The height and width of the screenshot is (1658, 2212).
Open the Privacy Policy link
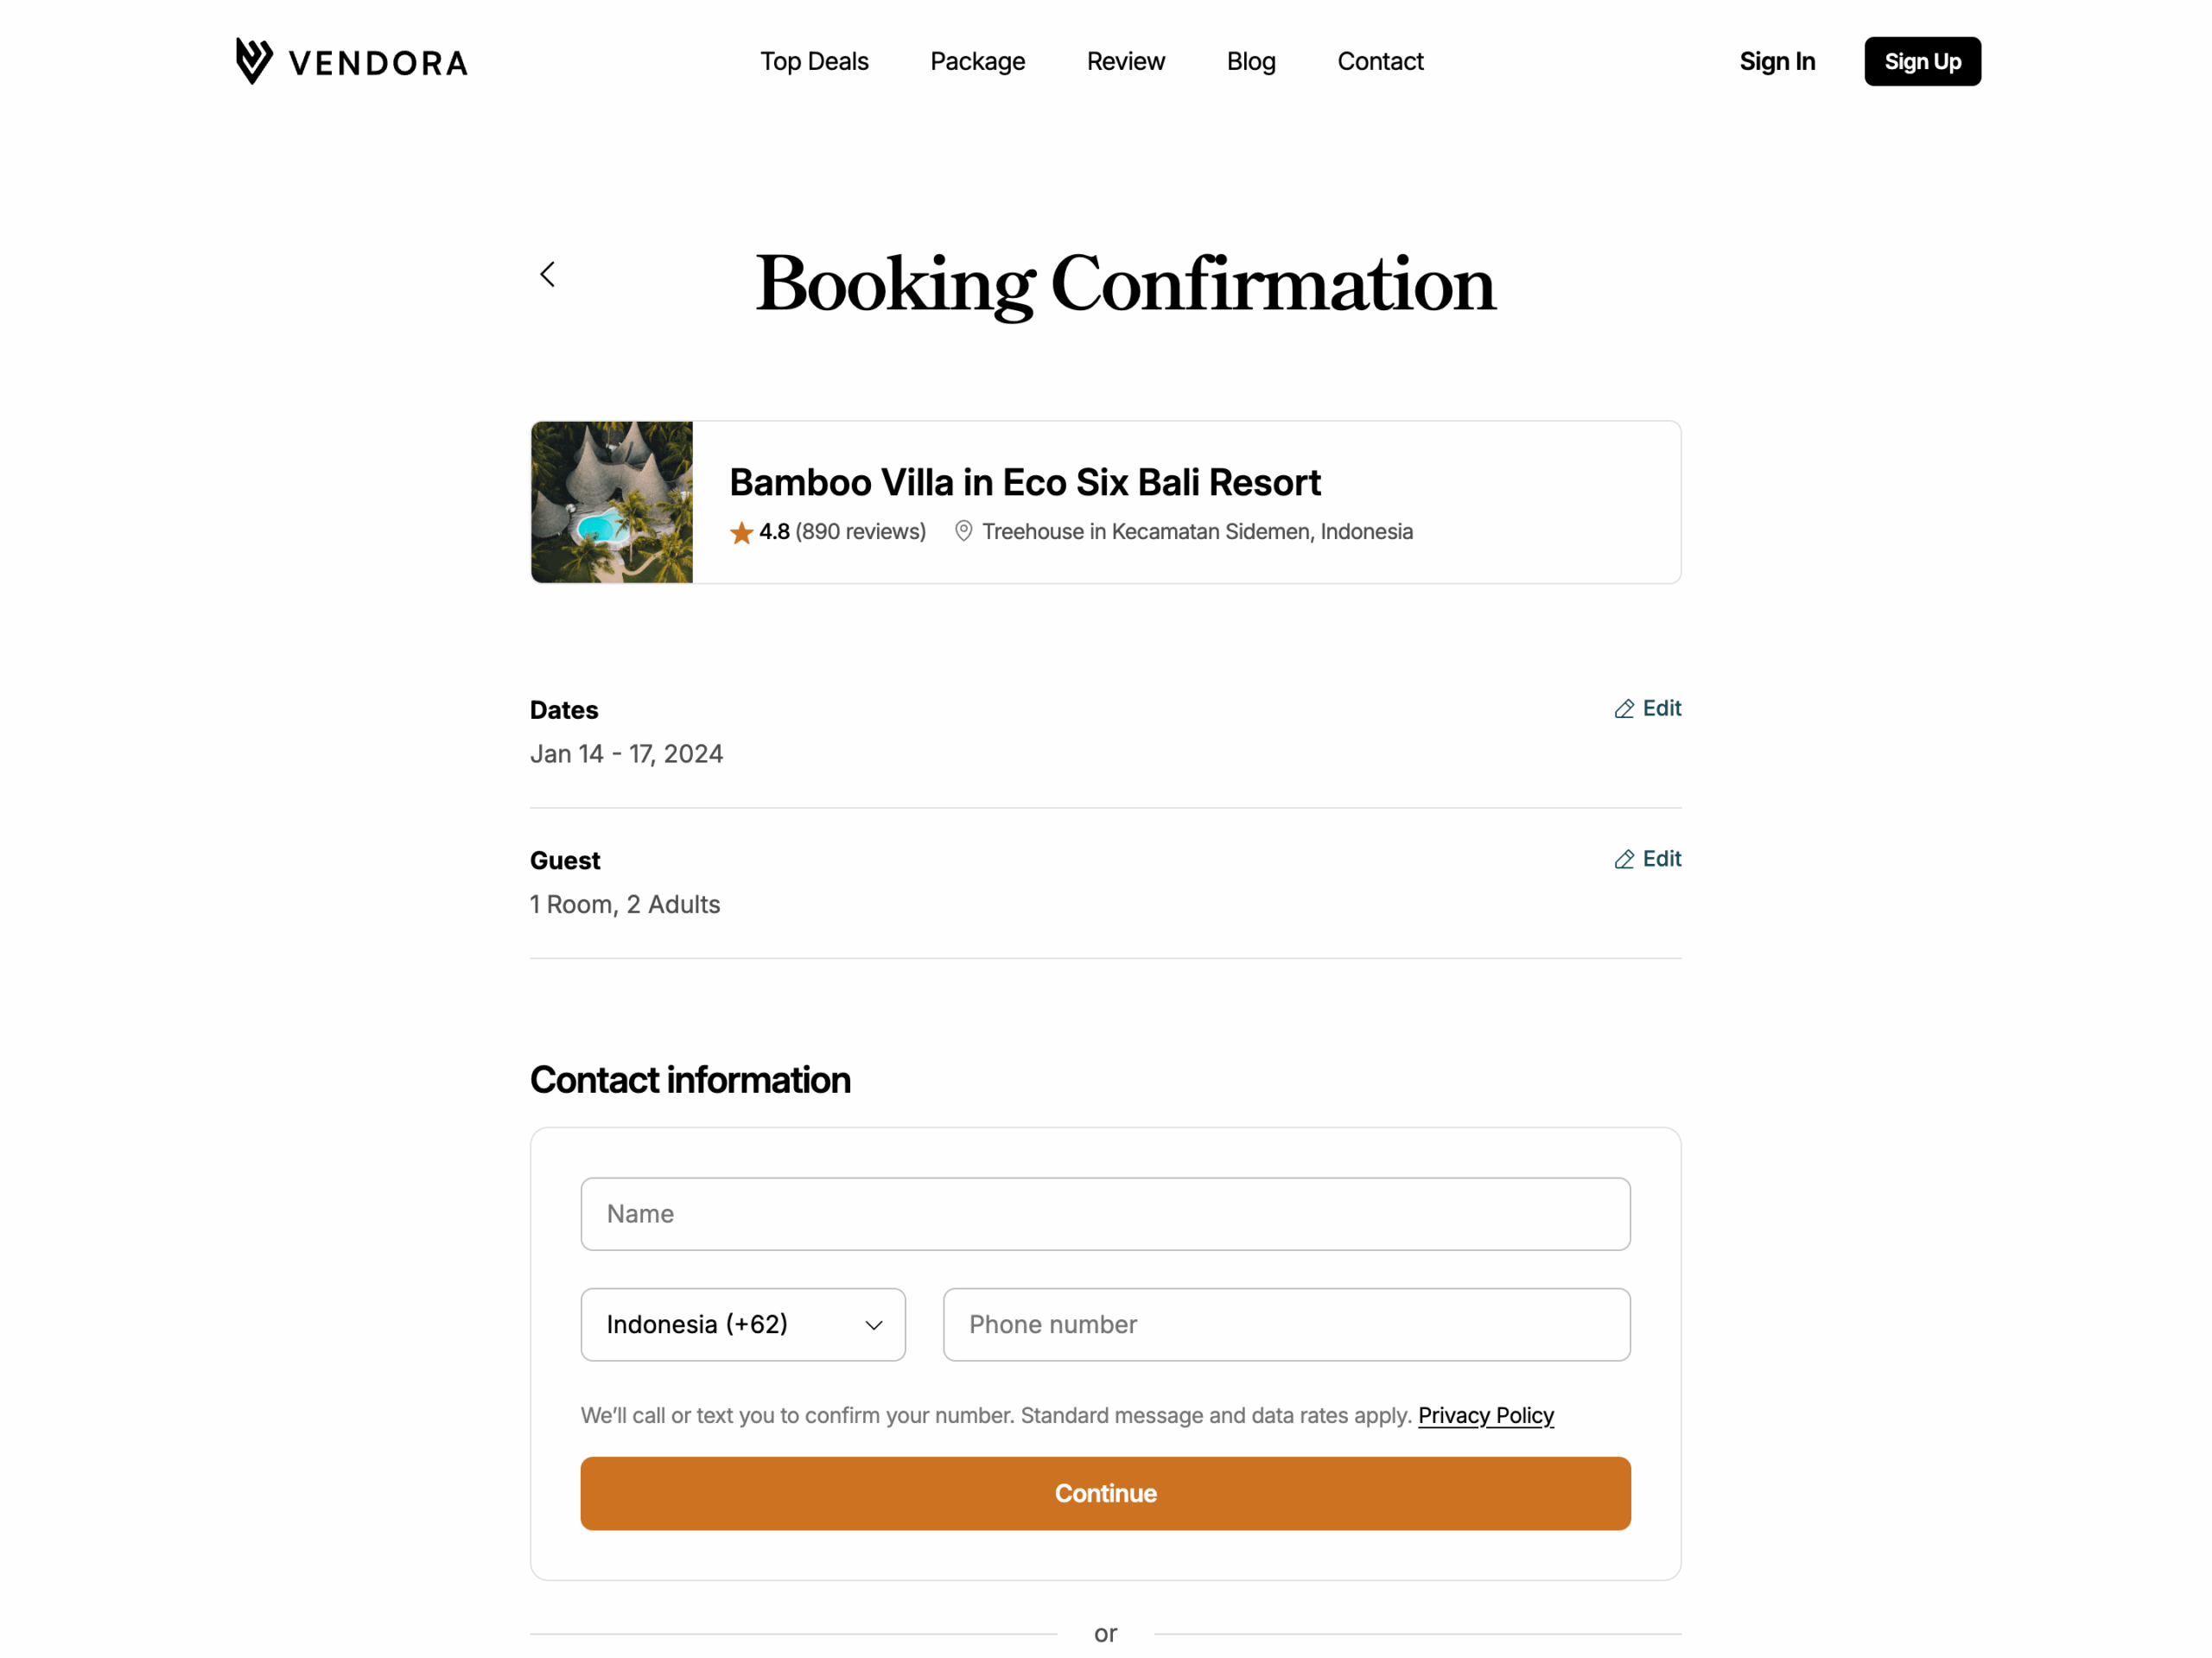point(1486,1415)
